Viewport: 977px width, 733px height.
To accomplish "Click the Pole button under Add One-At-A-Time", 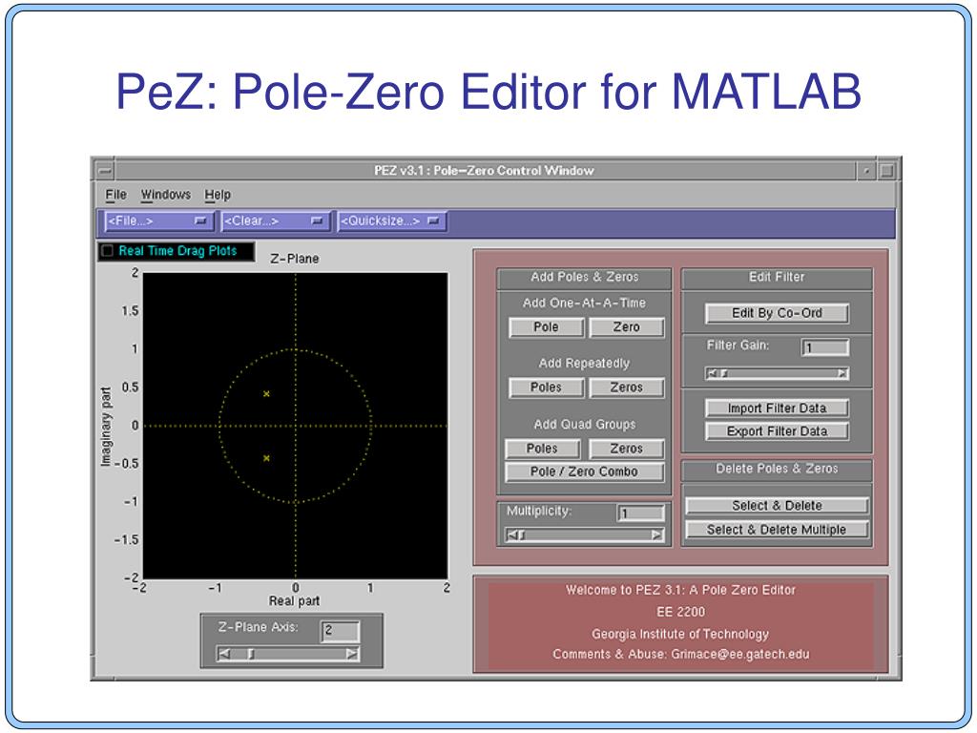I will pos(546,327).
